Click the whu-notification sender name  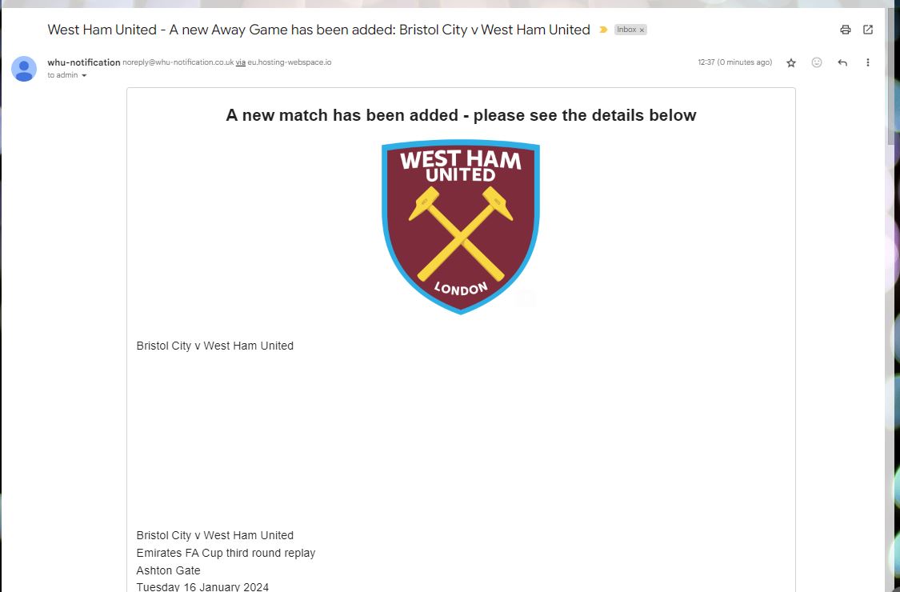[x=84, y=62]
